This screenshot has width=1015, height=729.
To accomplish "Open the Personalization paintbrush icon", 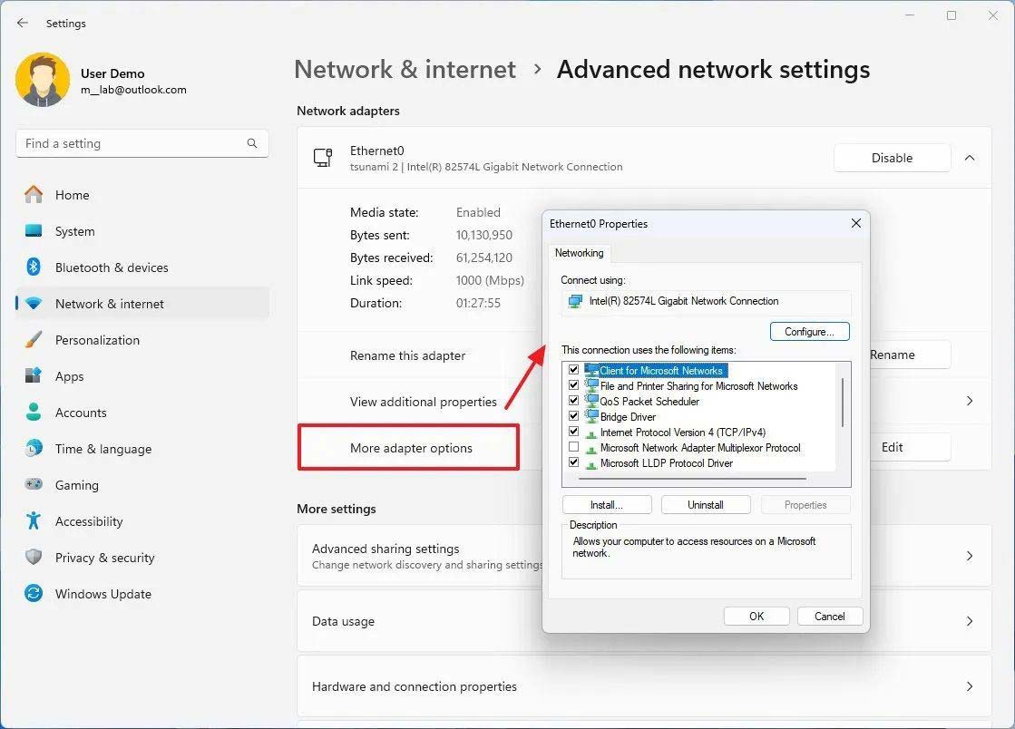I will coord(34,340).
